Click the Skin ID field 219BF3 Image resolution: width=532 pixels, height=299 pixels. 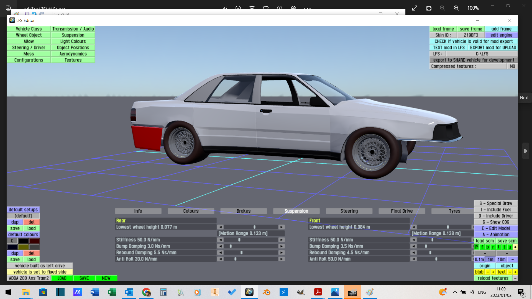pyautogui.click(x=471, y=35)
